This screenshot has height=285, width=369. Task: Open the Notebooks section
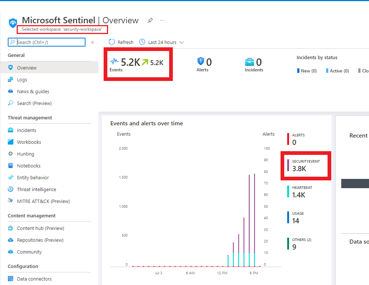click(x=28, y=166)
